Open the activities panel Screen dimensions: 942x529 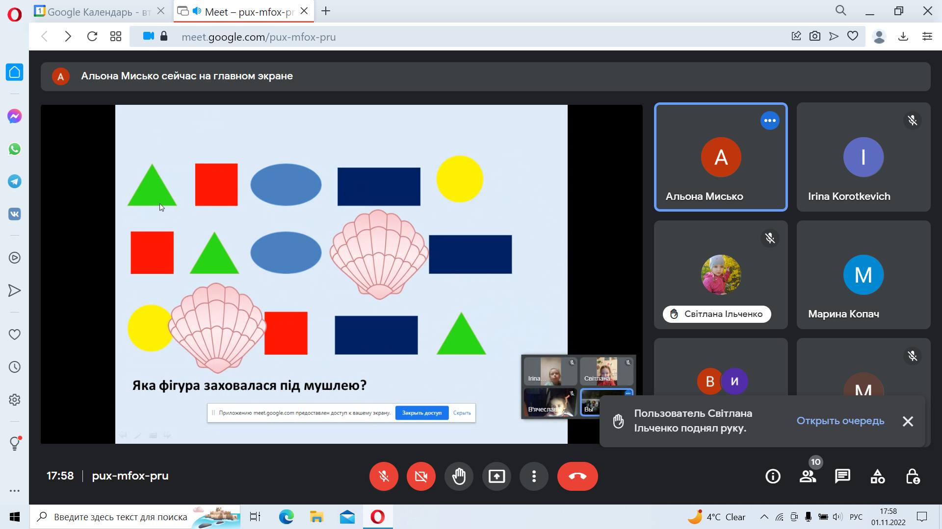[x=877, y=476]
